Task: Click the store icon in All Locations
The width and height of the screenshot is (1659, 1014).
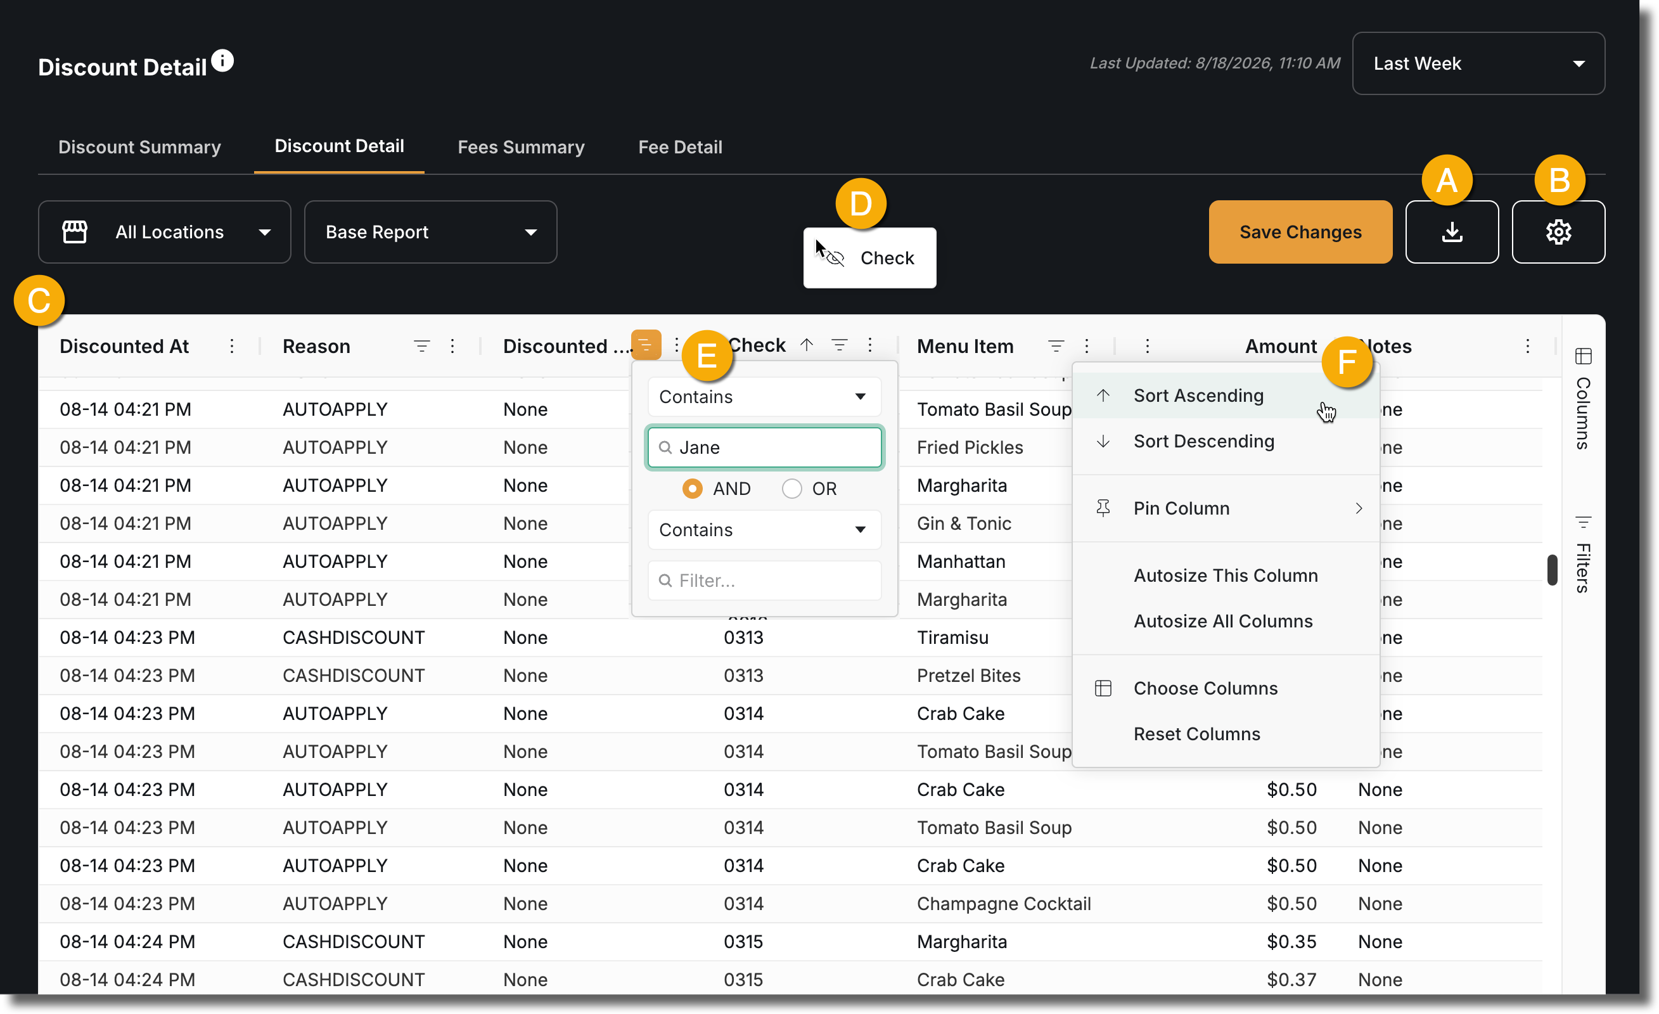Action: (x=74, y=231)
